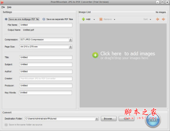Open the Sort dropdown
170x131 pixels.
147,19
